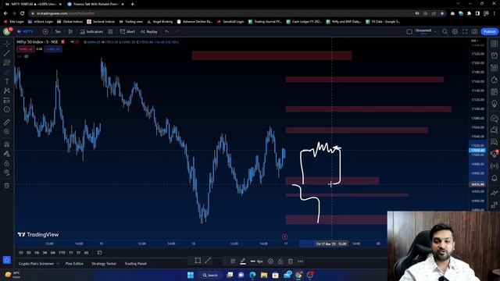Expand the Crypto Pairs Screener dropdown arrow
The width and height of the screenshot is (500, 281).
pos(58,264)
